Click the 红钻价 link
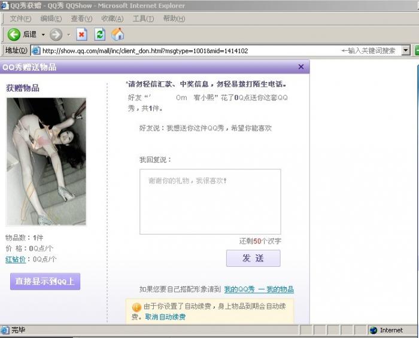This screenshot has height=338, width=419. point(16,259)
